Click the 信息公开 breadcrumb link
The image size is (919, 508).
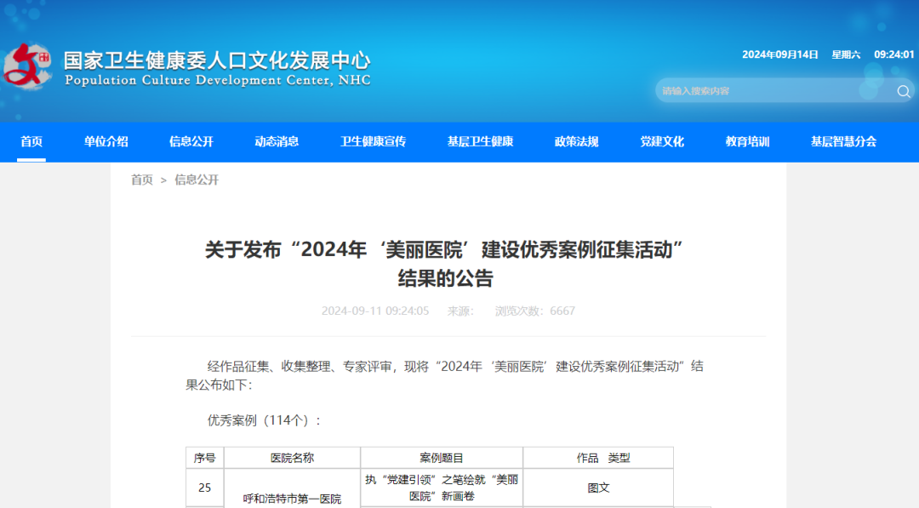point(197,180)
